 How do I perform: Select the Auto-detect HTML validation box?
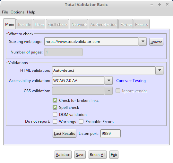[104, 70]
